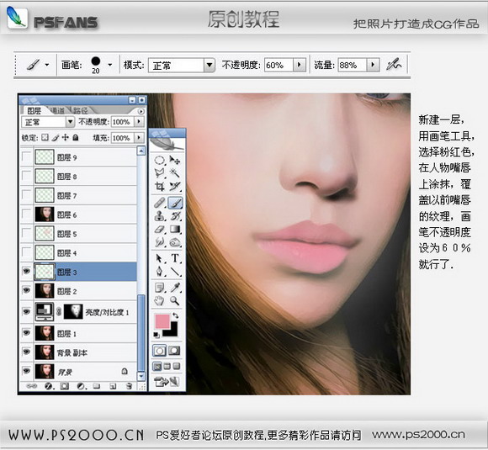
Task: Toggle lock all padlock icon
Action: (x=76, y=137)
